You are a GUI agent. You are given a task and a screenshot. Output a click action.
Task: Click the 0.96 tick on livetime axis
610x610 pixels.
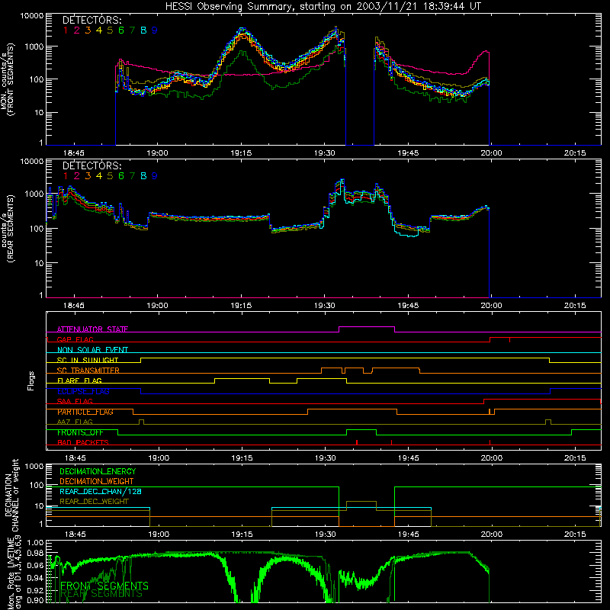click(x=35, y=565)
